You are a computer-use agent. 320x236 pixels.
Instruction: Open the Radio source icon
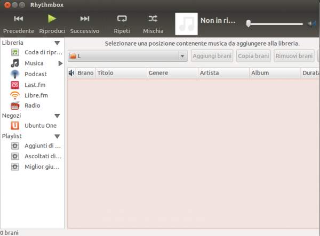[15, 105]
